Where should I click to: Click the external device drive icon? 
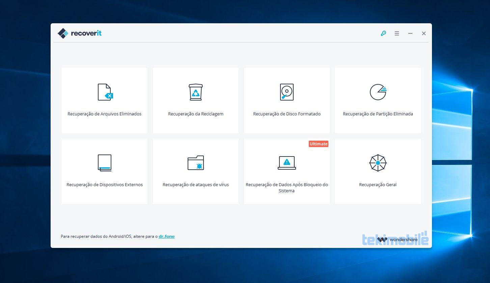[105, 163]
